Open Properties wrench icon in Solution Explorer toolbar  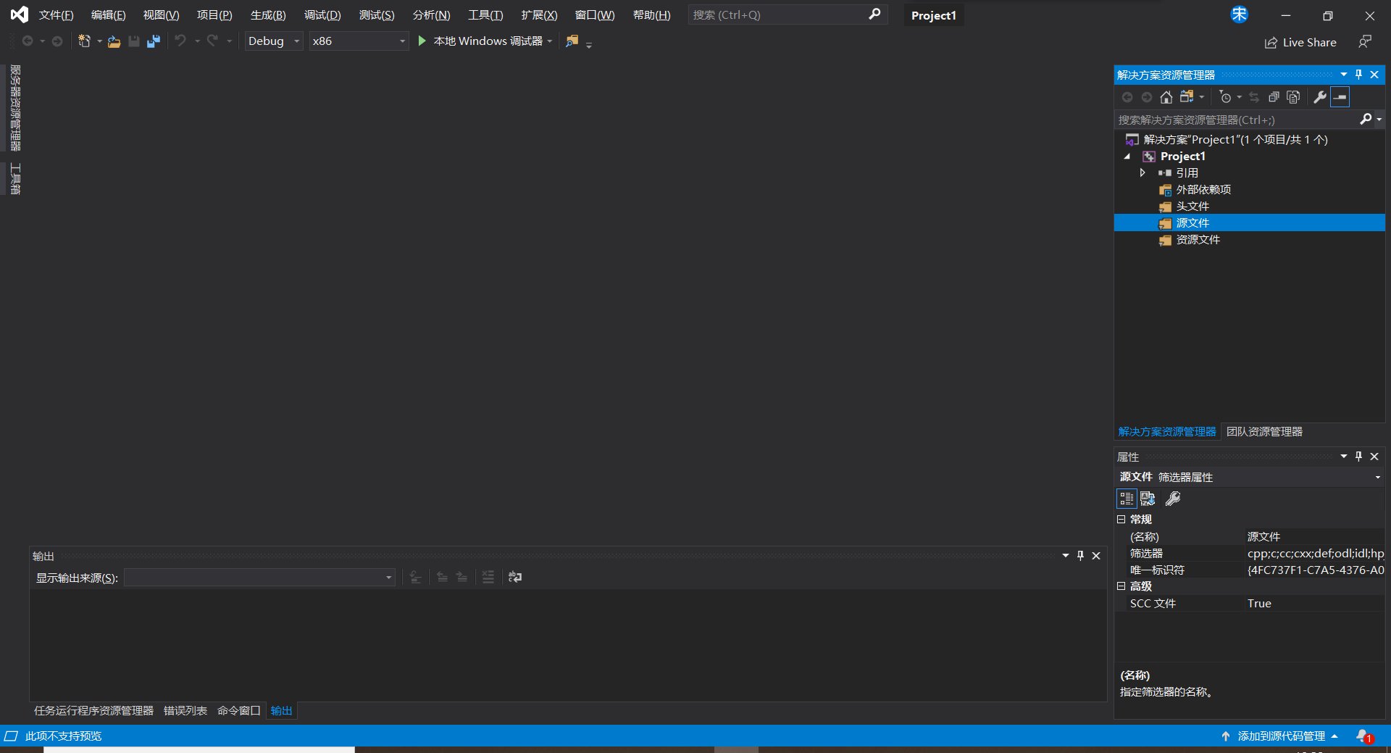pyautogui.click(x=1320, y=97)
